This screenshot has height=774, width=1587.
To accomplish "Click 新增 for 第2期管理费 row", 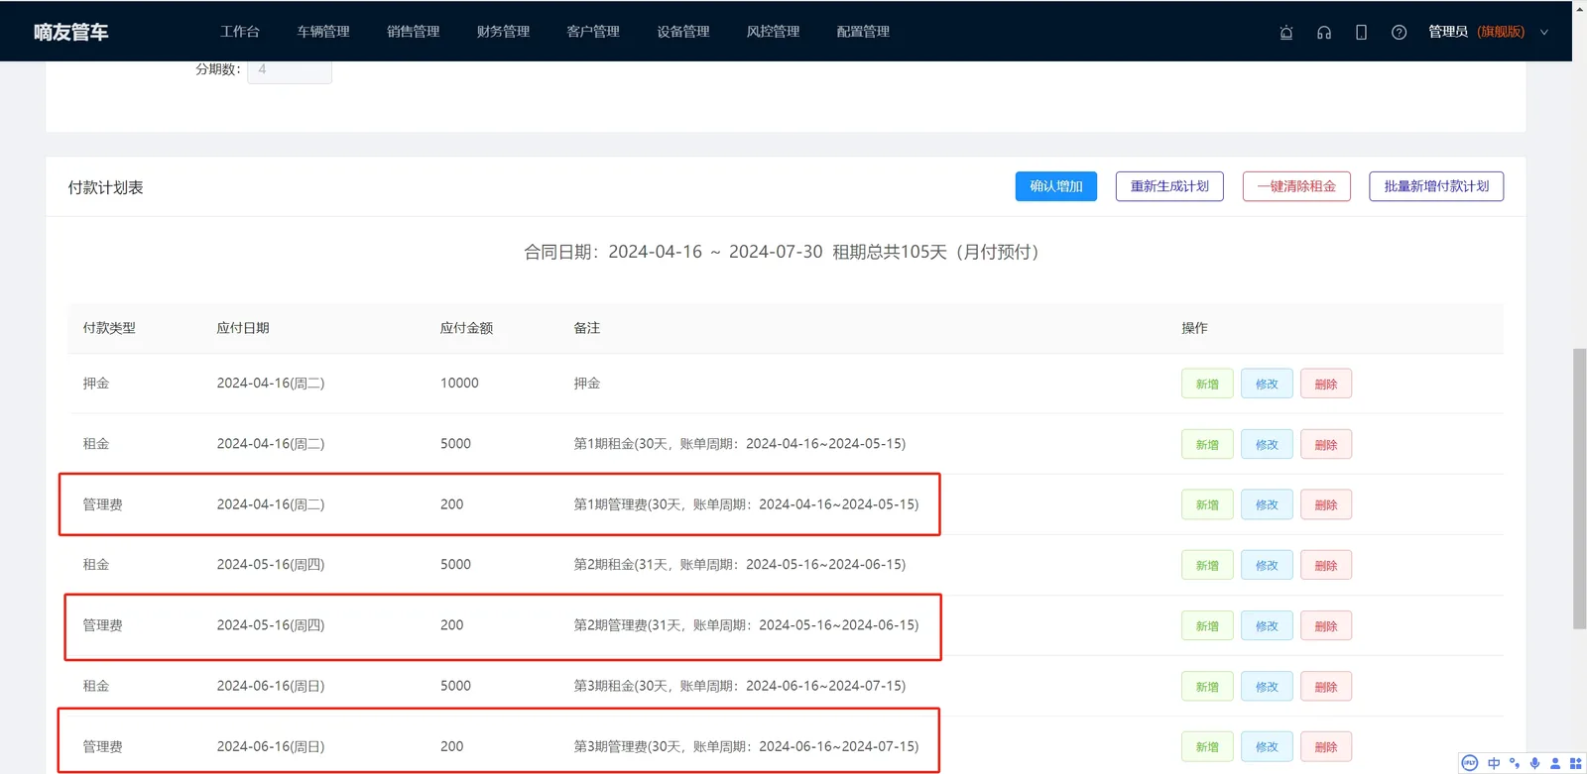I will (1207, 625).
